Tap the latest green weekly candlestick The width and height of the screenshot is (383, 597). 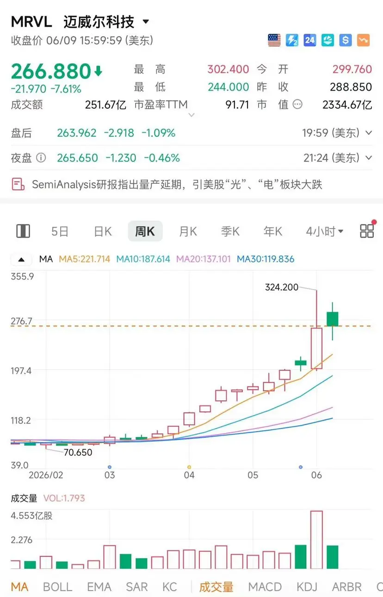click(333, 319)
